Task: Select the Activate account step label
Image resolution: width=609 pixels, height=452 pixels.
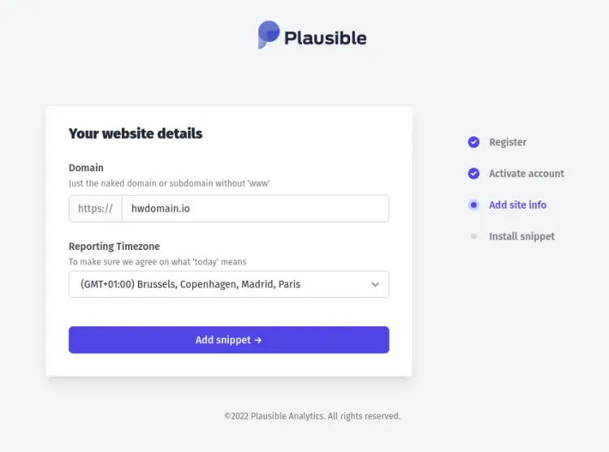Action: (x=526, y=174)
